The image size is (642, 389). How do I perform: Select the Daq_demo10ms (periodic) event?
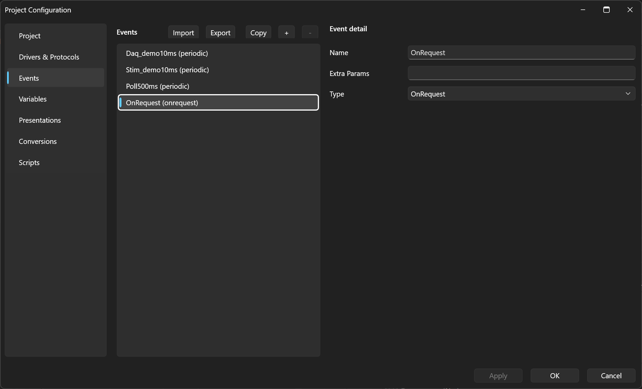tap(218, 53)
